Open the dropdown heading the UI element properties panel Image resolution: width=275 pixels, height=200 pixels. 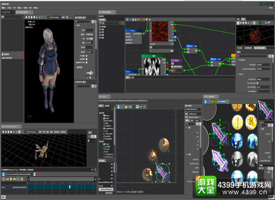(194, 109)
